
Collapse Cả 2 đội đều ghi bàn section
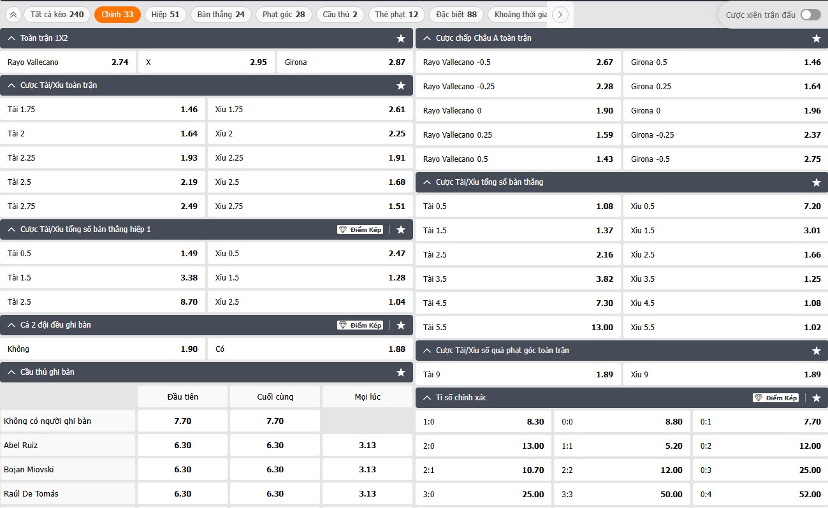[x=11, y=325]
